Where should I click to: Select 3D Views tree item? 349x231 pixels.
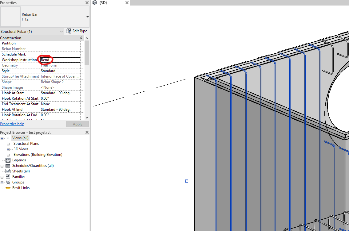click(x=21, y=149)
